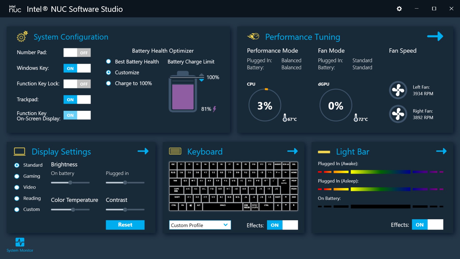This screenshot has height=259, width=460.
Task: Toggle the Number Pad switch
Action: pos(77,53)
